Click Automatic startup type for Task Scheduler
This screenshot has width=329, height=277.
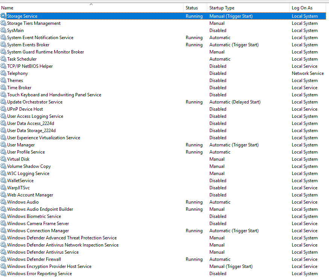220,59
